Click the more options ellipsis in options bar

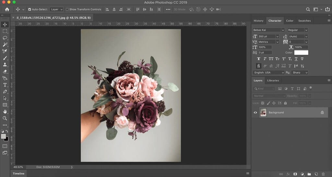(168, 9)
